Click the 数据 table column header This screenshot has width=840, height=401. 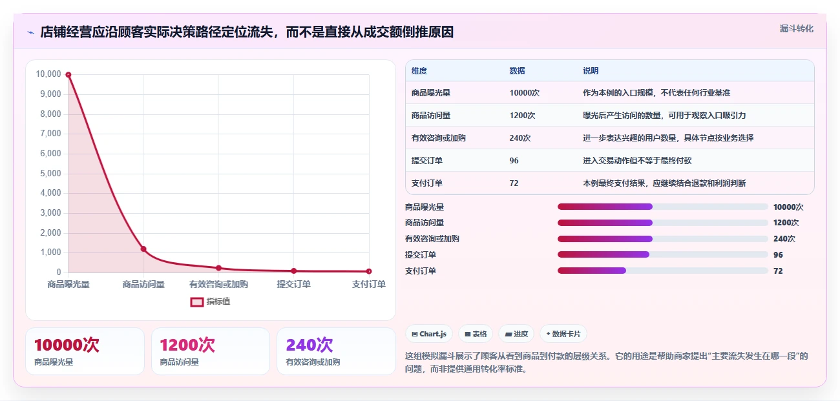point(518,71)
